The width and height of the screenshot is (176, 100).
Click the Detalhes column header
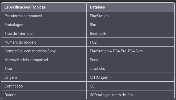(x=131, y=7)
